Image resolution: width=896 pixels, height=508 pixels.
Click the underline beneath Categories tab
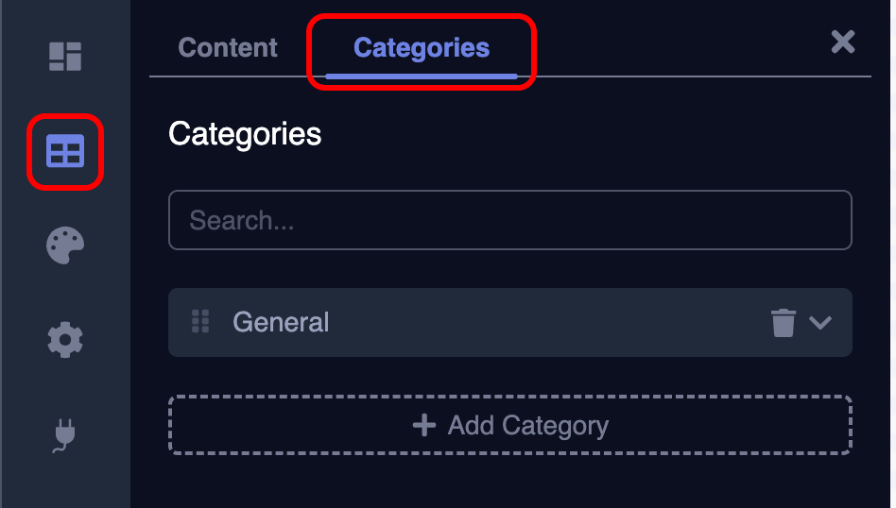[x=422, y=76]
